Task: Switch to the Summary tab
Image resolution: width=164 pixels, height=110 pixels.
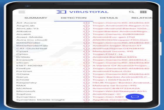Action: coord(36,18)
